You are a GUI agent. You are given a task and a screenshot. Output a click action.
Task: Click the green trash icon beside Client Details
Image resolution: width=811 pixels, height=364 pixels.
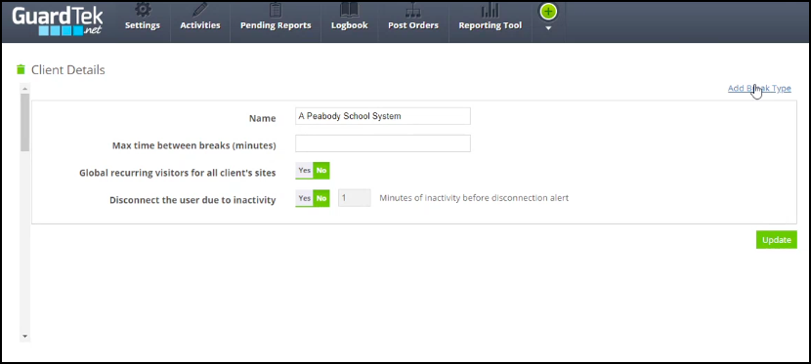(21, 69)
